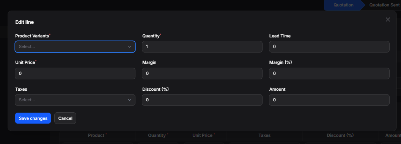Select the Unit Price input box
This screenshot has width=401, height=144.
(75, 73)
